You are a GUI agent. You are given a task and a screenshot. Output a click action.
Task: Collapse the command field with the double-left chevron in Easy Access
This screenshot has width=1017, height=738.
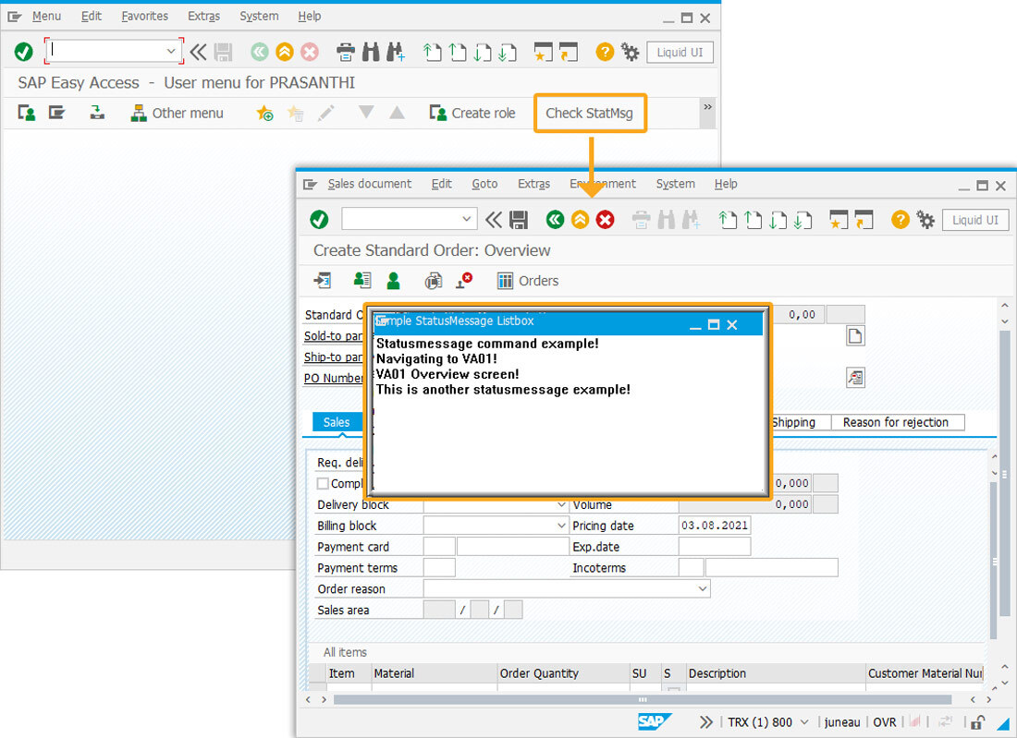(x=199, y=52)
